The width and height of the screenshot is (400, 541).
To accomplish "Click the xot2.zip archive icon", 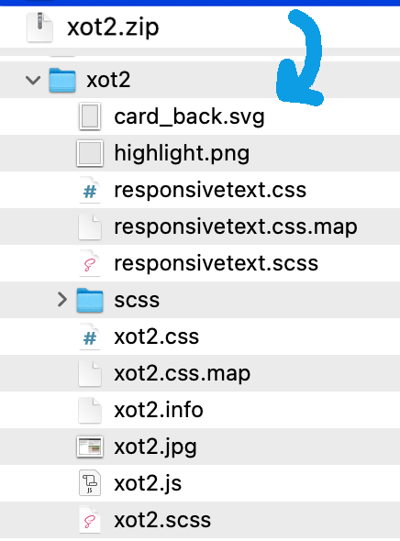I will point(40,27).
